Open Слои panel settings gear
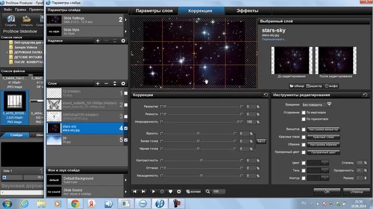This screenshot has height=209, width=373. point(123,84)
